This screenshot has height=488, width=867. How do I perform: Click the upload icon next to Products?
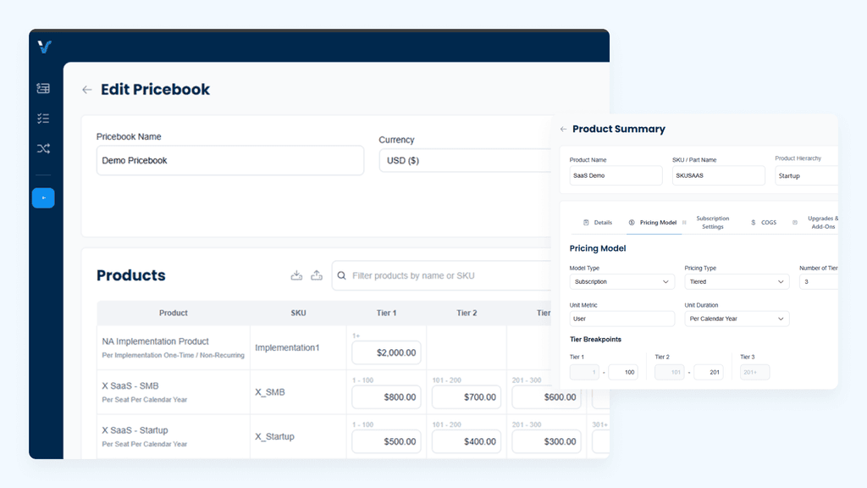tap(317, 275)
